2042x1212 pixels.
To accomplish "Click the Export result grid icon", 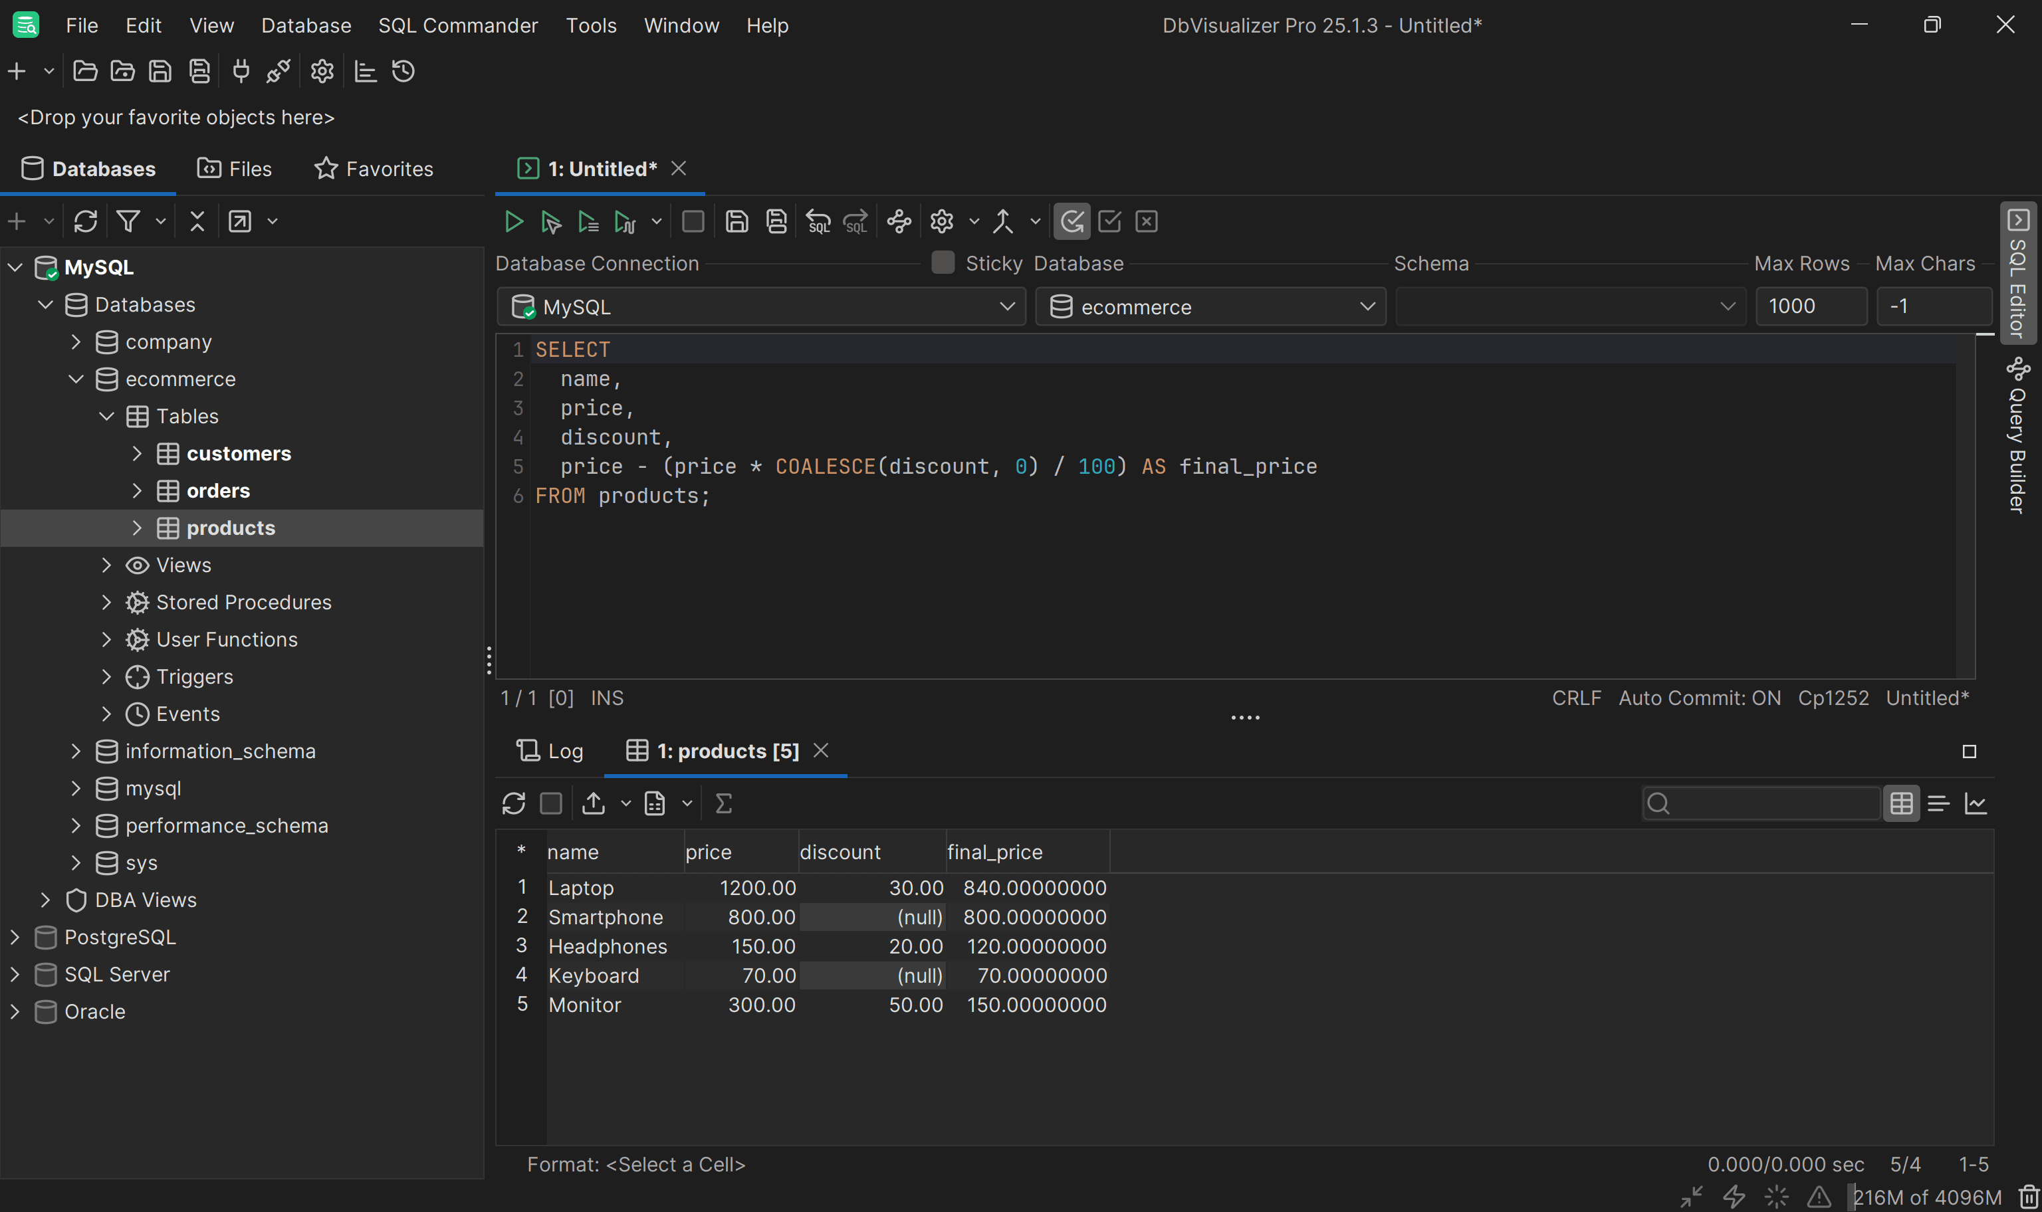I will [x=594, y=803].
